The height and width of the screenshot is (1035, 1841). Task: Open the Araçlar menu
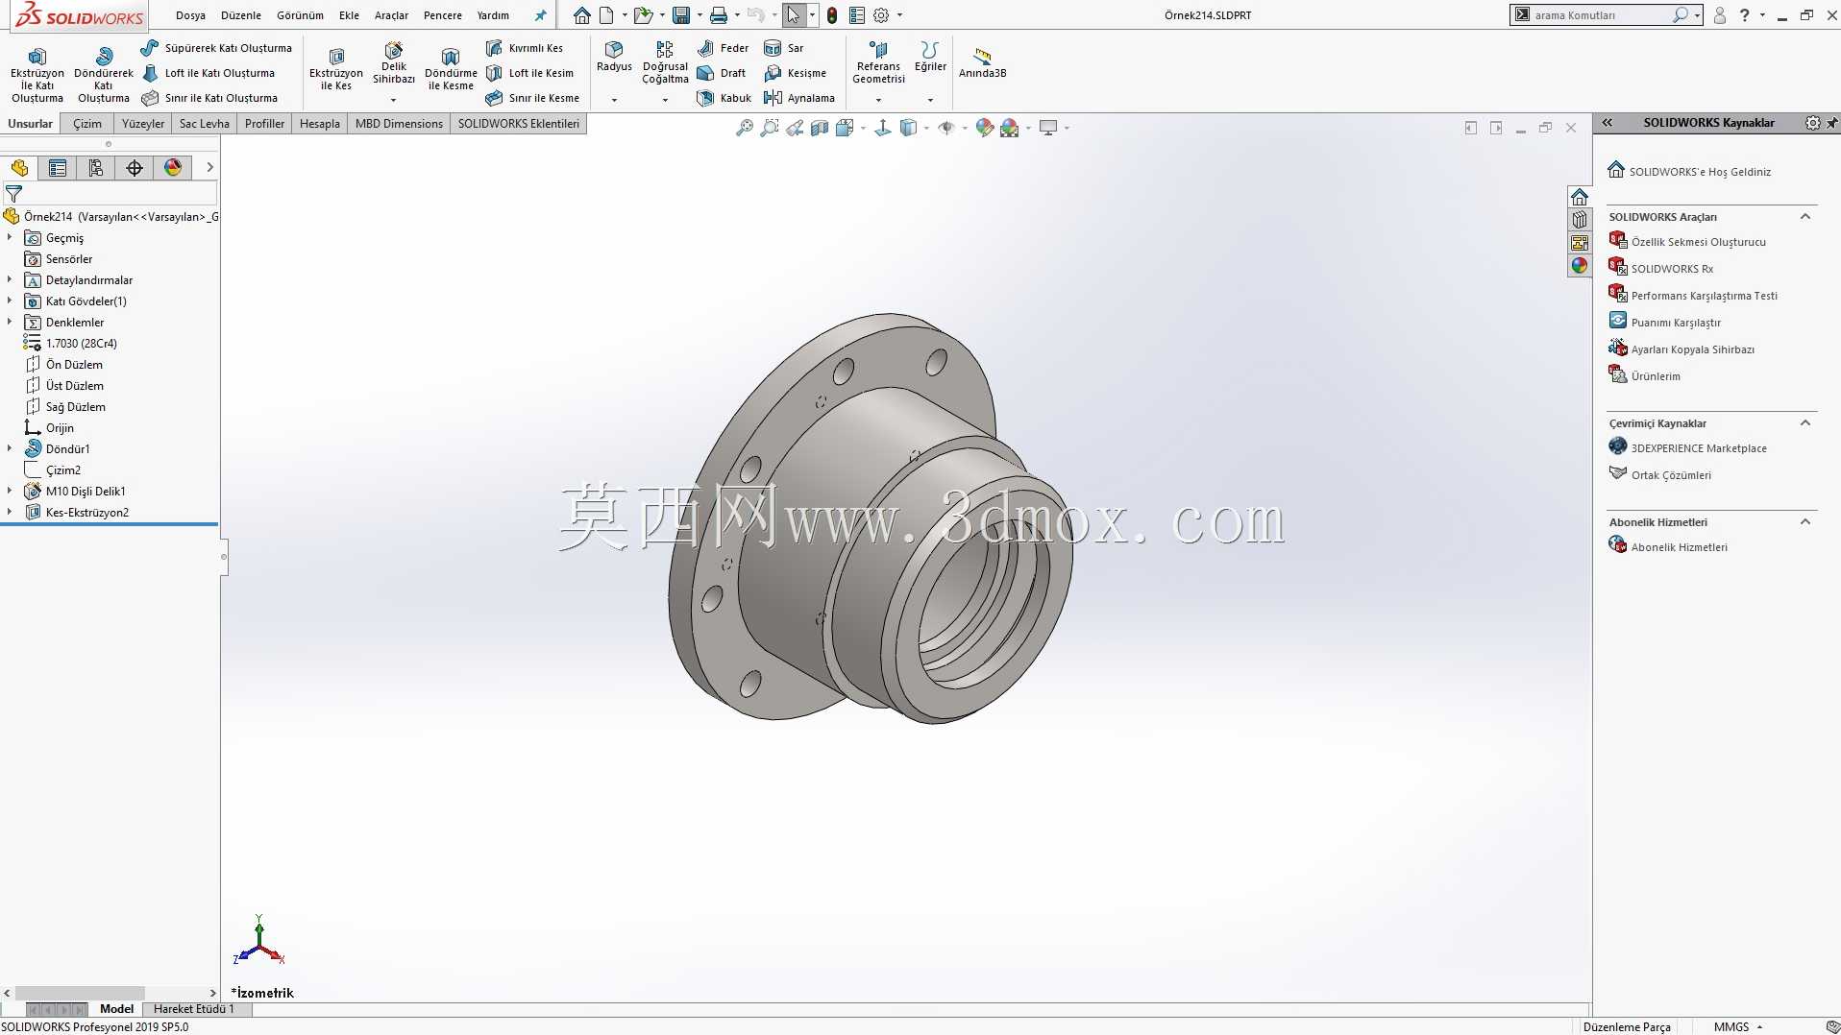tap(391, 15)
